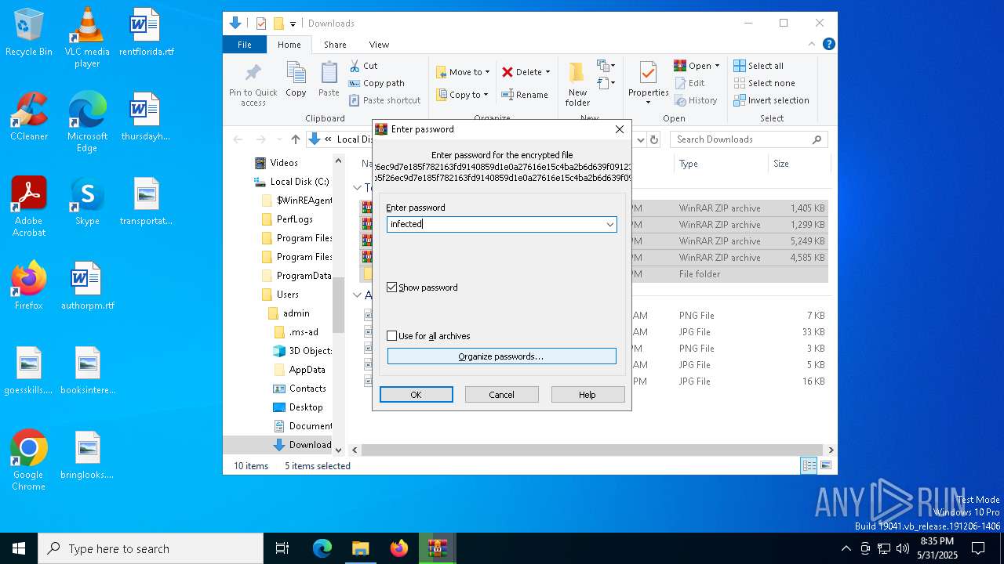Screen dimensions: 1004x564
Task: Open Properties from ribbon
Action: pyautogui.click(x=648, y=84)
